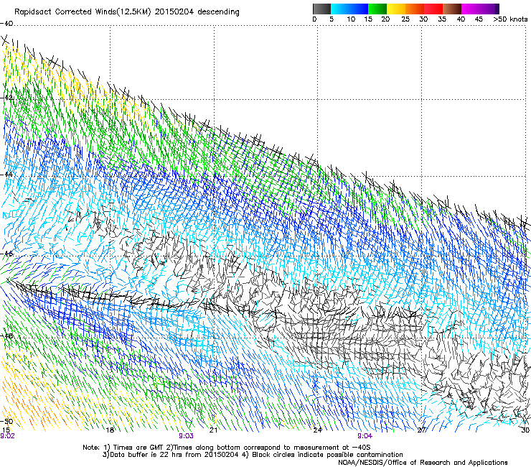Click the 'Data buffer is 22 hrs' note line
531x467 pixels.
(x=253, y=455)
